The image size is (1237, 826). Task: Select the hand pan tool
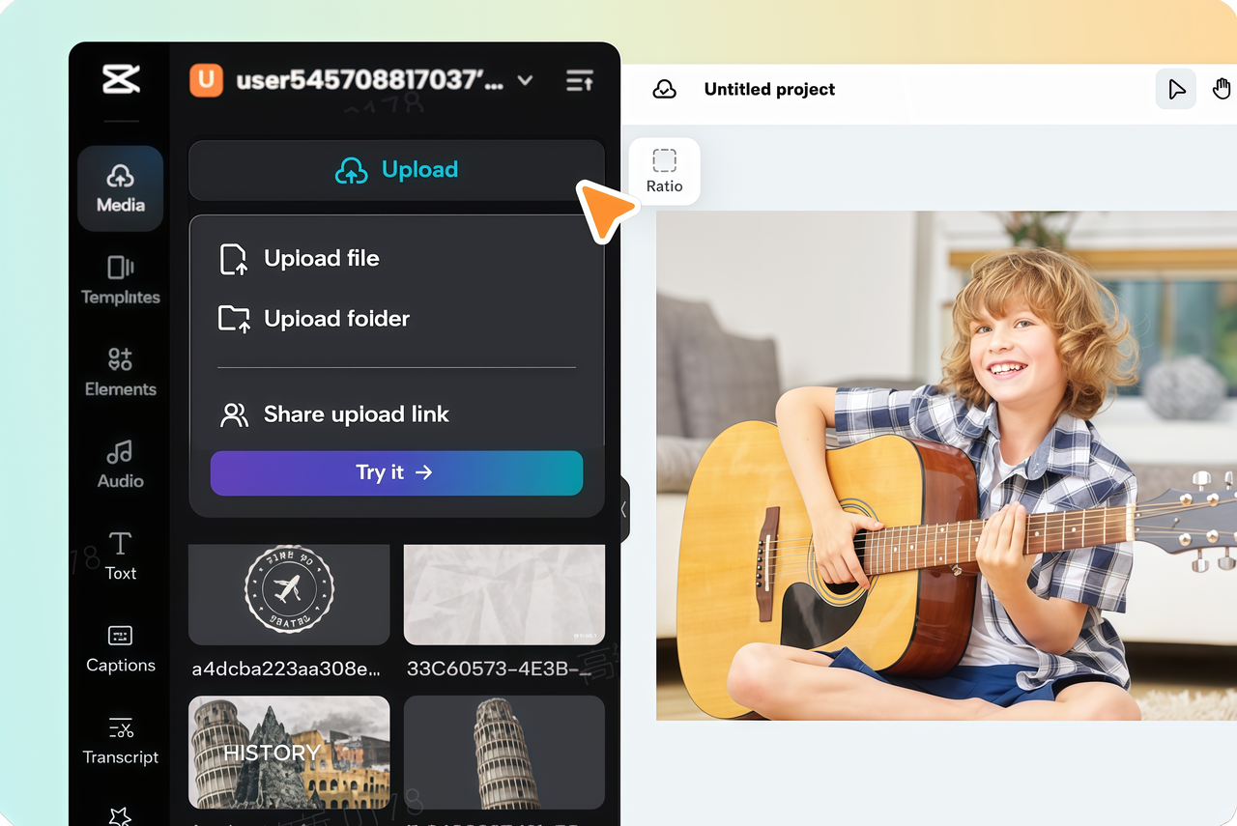[x=1222, y=88]
